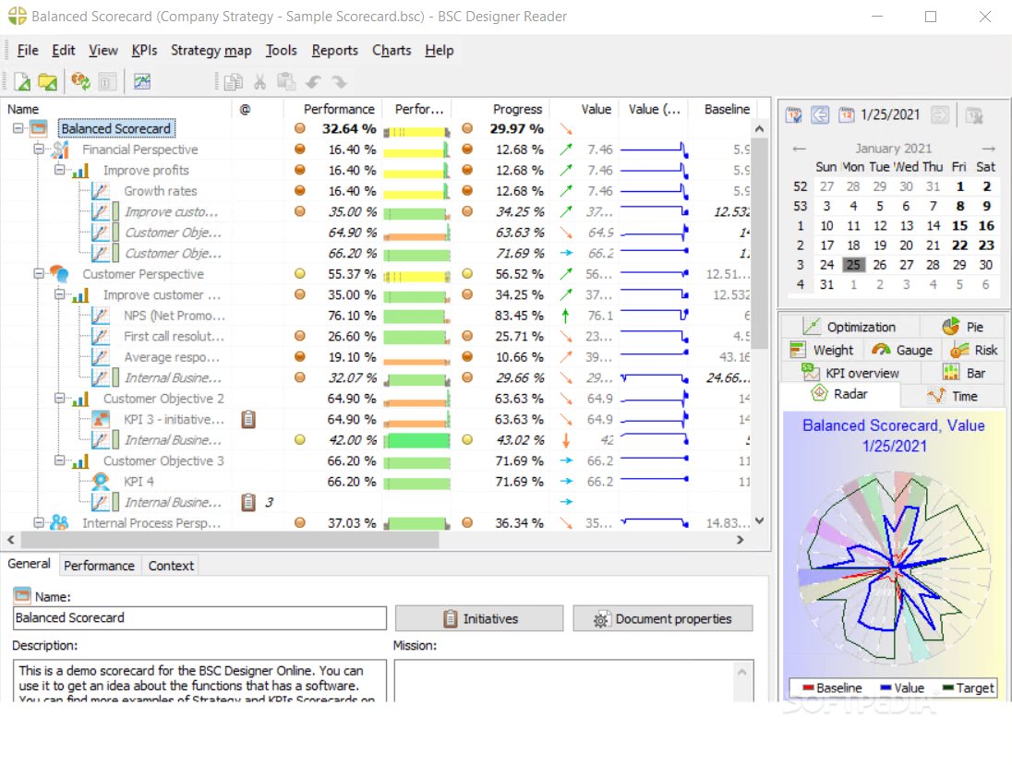Image resolution: width=1012 pixels, height=765 pixels.
Task: Open the Strategy map menu
Action: point(211,51)
